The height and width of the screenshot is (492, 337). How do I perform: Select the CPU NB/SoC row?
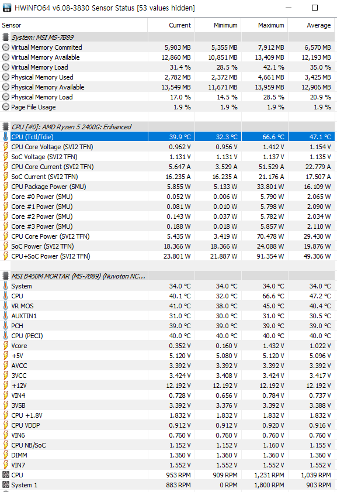[168, 445]
